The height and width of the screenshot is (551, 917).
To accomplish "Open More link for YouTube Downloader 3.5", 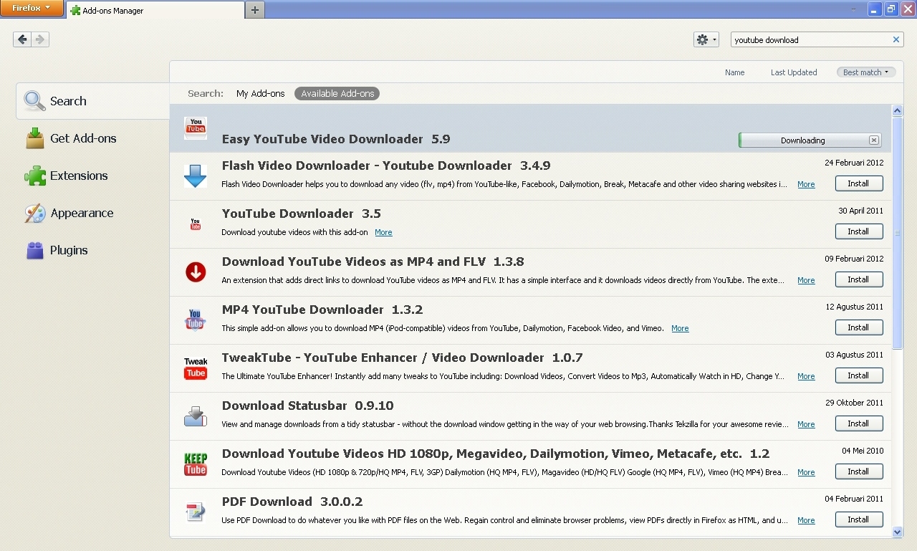I will click(x=383, y=233).
